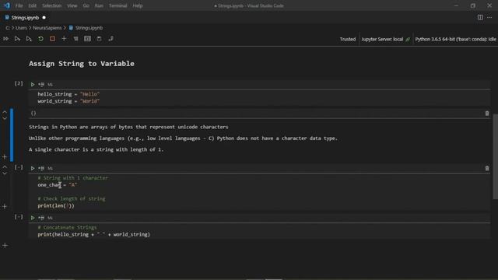Move the markdown cell down
This screenshot has width=498, height=280.
pos(5,117)
